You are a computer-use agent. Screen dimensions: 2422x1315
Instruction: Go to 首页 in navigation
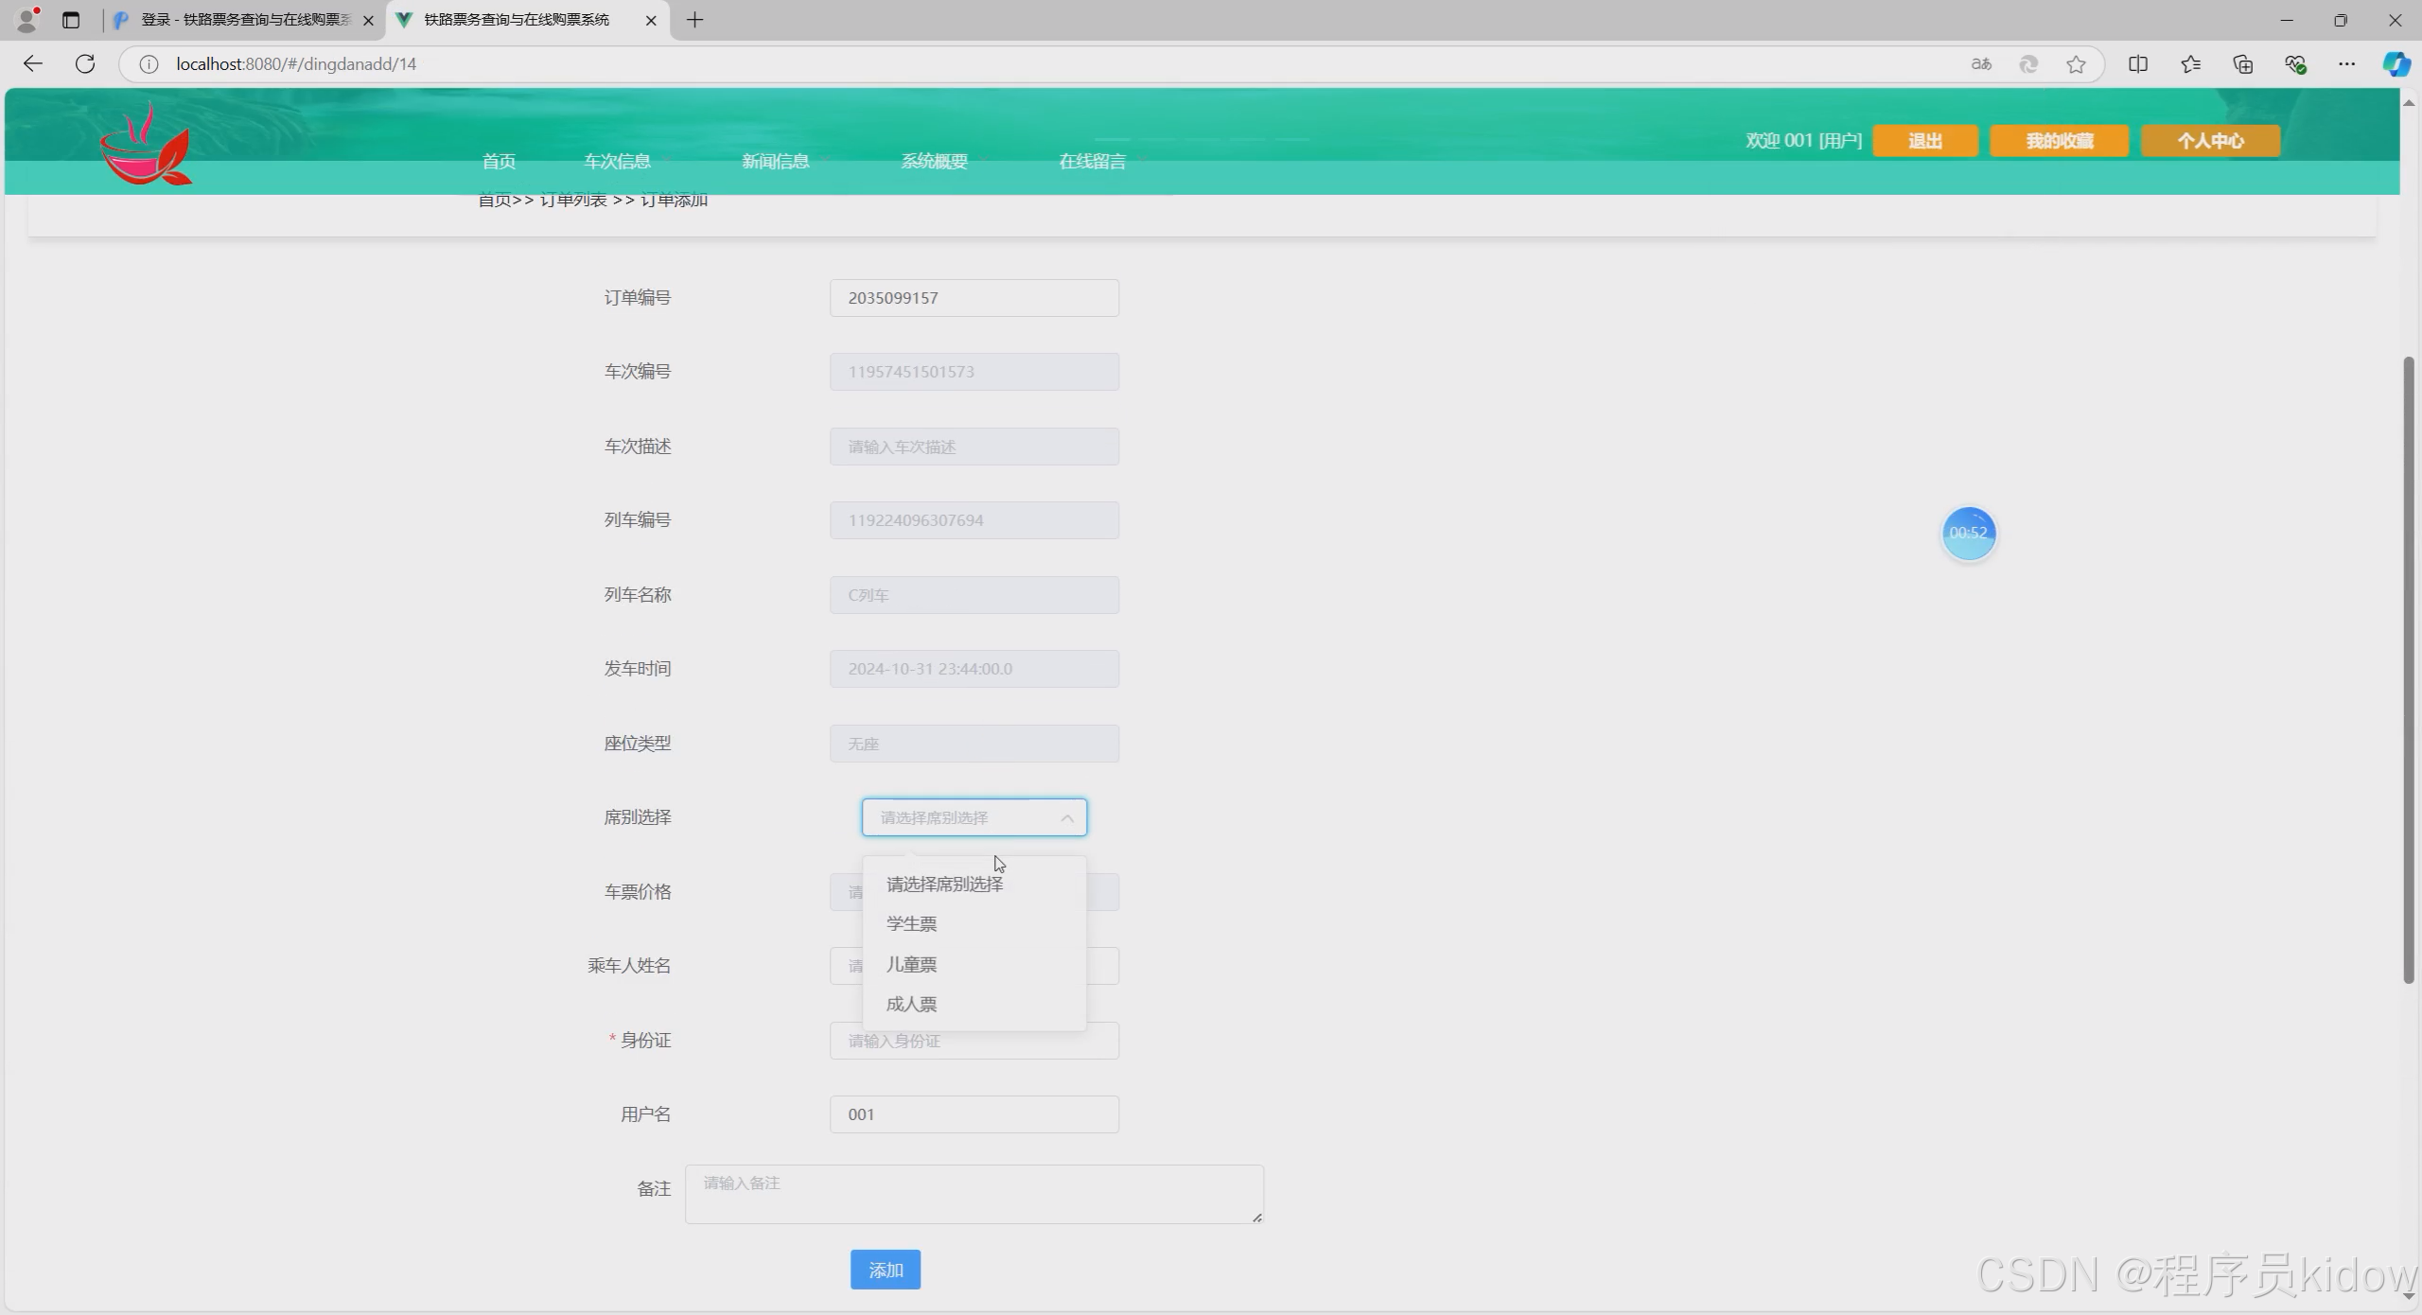click(x=499, y=161)
